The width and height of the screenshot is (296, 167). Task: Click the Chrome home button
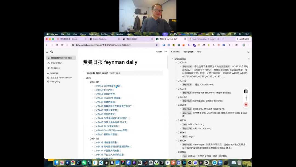coord(62,45)
